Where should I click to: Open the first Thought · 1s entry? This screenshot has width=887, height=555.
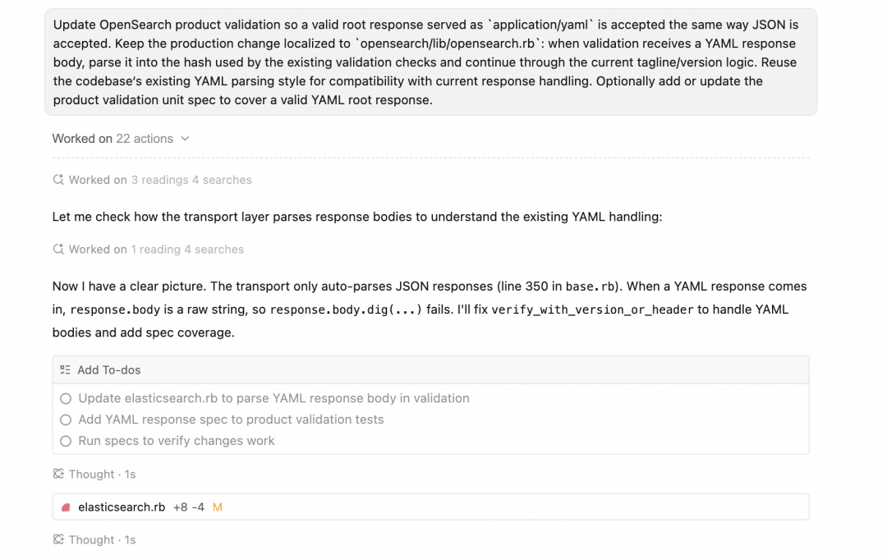(102, 474)
